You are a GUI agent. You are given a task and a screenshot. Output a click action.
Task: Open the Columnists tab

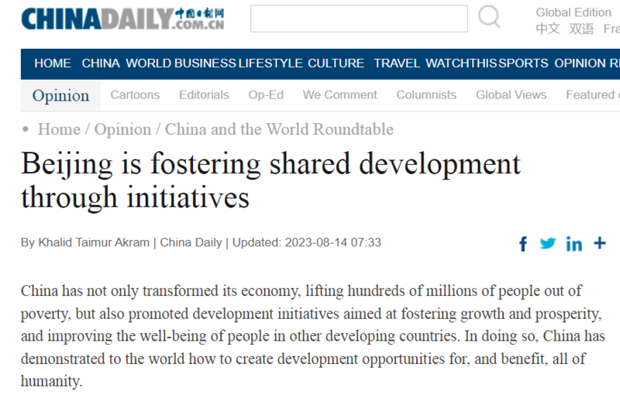point(426,95)
